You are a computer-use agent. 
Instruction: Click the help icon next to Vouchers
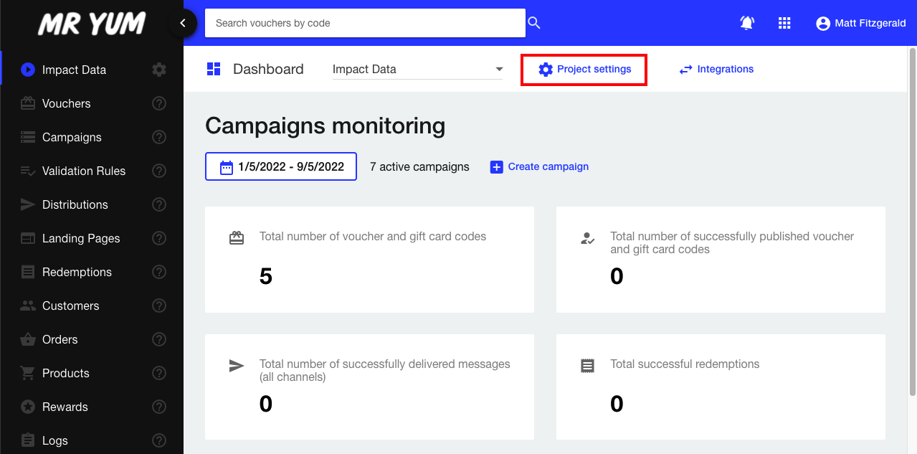159,103
